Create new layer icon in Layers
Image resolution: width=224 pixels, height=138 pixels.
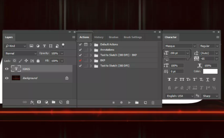[61, 102]
